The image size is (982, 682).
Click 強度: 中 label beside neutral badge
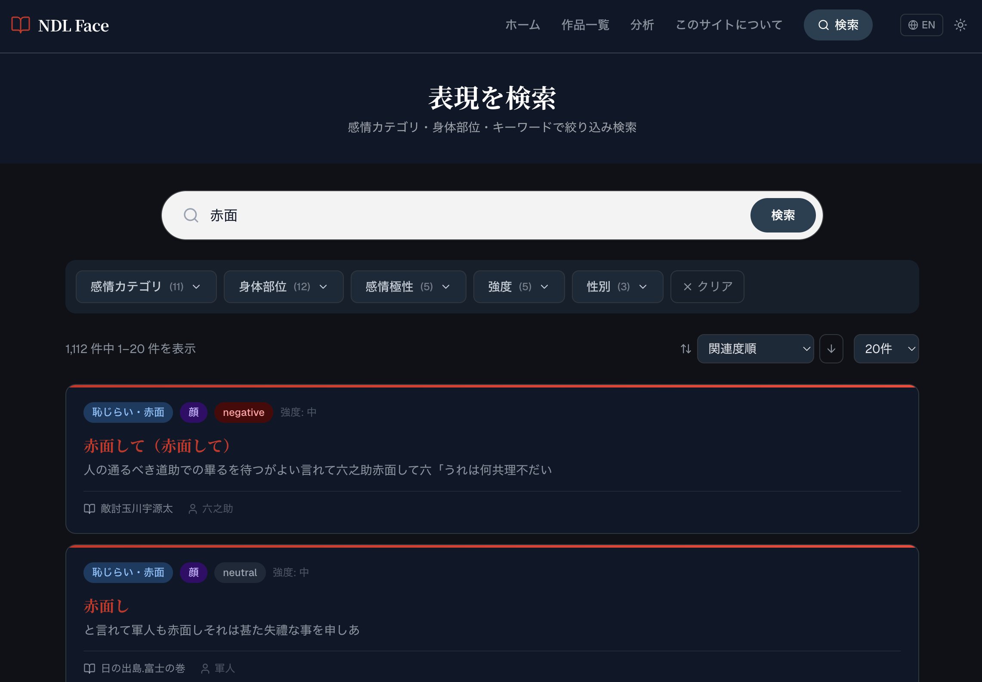point(291,573)
